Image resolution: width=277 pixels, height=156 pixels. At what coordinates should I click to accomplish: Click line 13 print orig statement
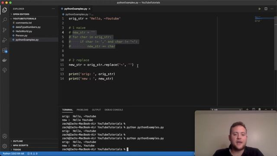92,74
